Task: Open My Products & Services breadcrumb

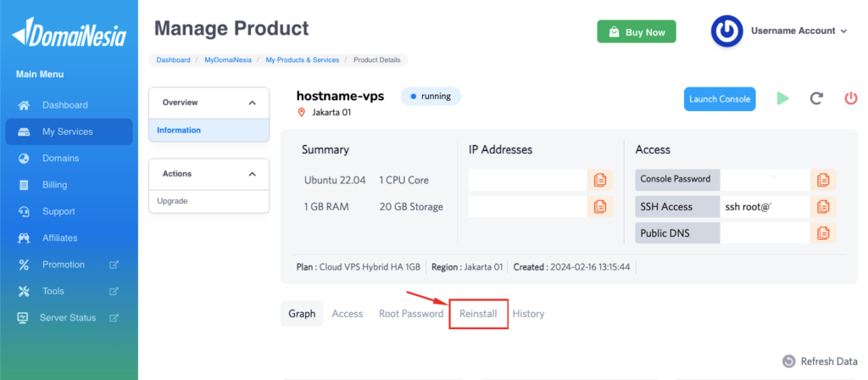Action: pos(303,60)
